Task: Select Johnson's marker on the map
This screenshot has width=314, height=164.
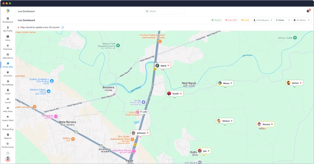Action: tap(140, 133)
